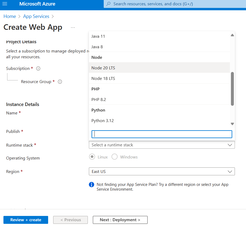Open the portal hamburger menu
Viewport: 246px width, 227px height.
pos(5,4)
